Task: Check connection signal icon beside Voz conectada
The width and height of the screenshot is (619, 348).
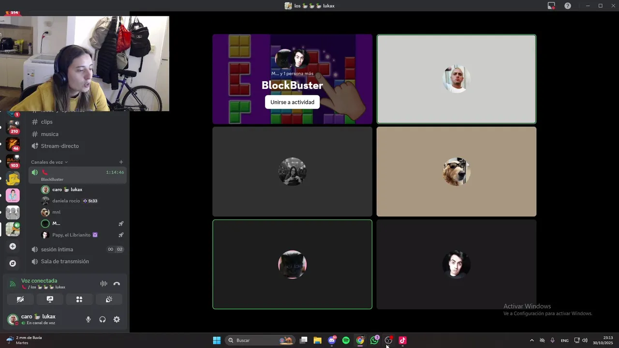Action: pos(13,284)
